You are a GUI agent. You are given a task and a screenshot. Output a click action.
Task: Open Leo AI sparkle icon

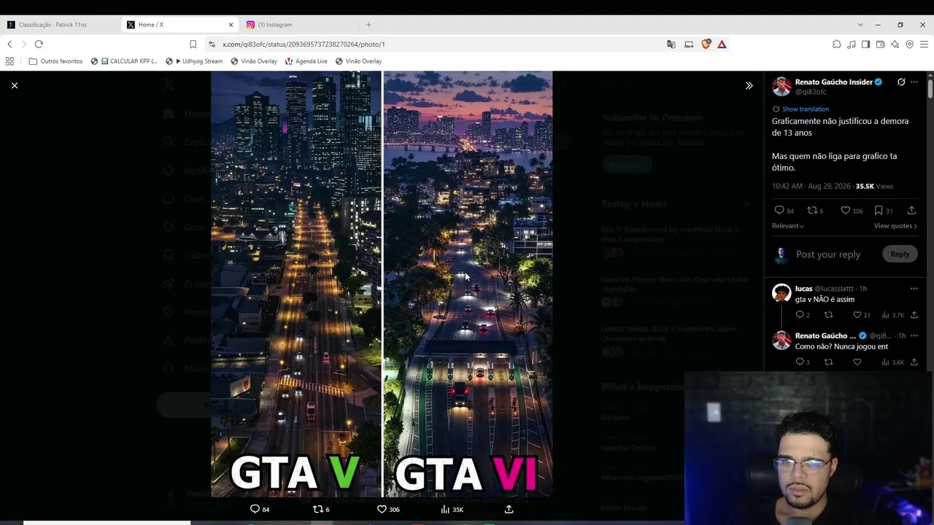point(895,44)
